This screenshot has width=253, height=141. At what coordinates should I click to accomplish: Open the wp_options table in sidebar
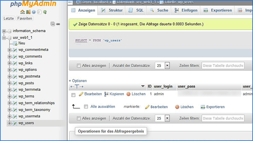pyautogui.click(x=27, y=70)
